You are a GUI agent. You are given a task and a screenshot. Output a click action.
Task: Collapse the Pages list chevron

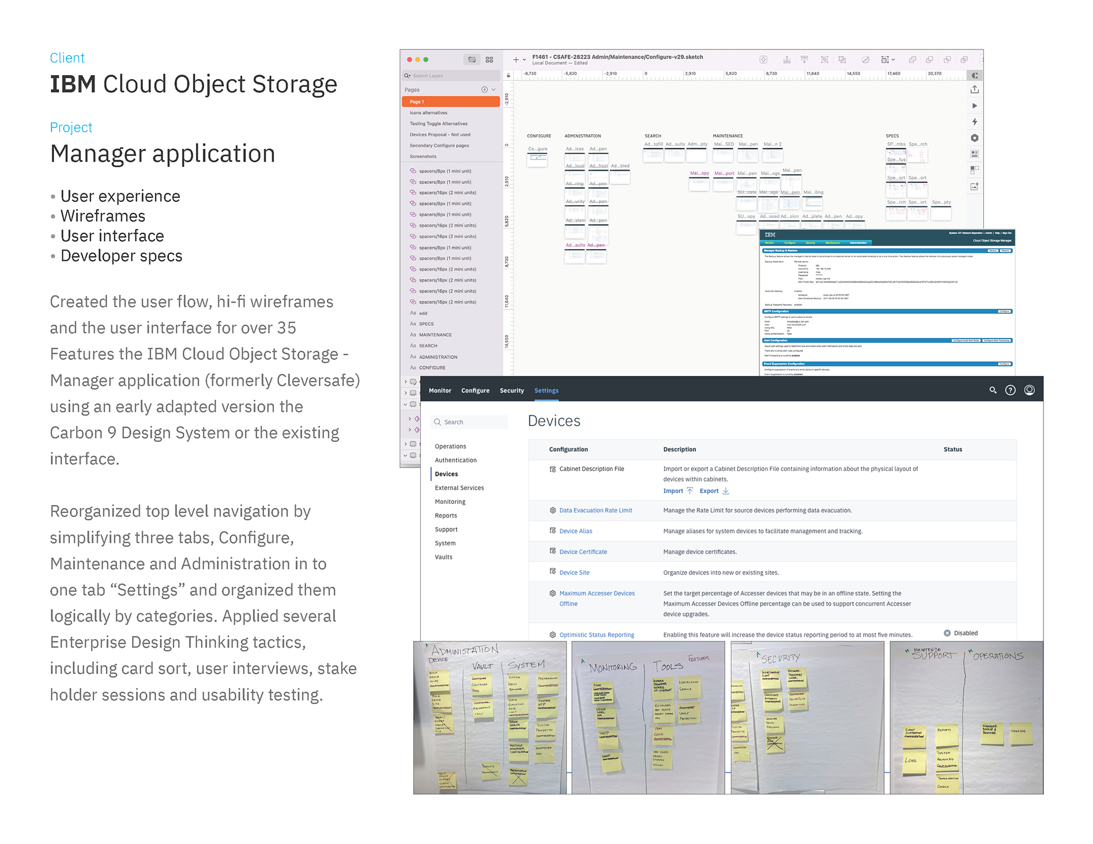tap(494, 89)
